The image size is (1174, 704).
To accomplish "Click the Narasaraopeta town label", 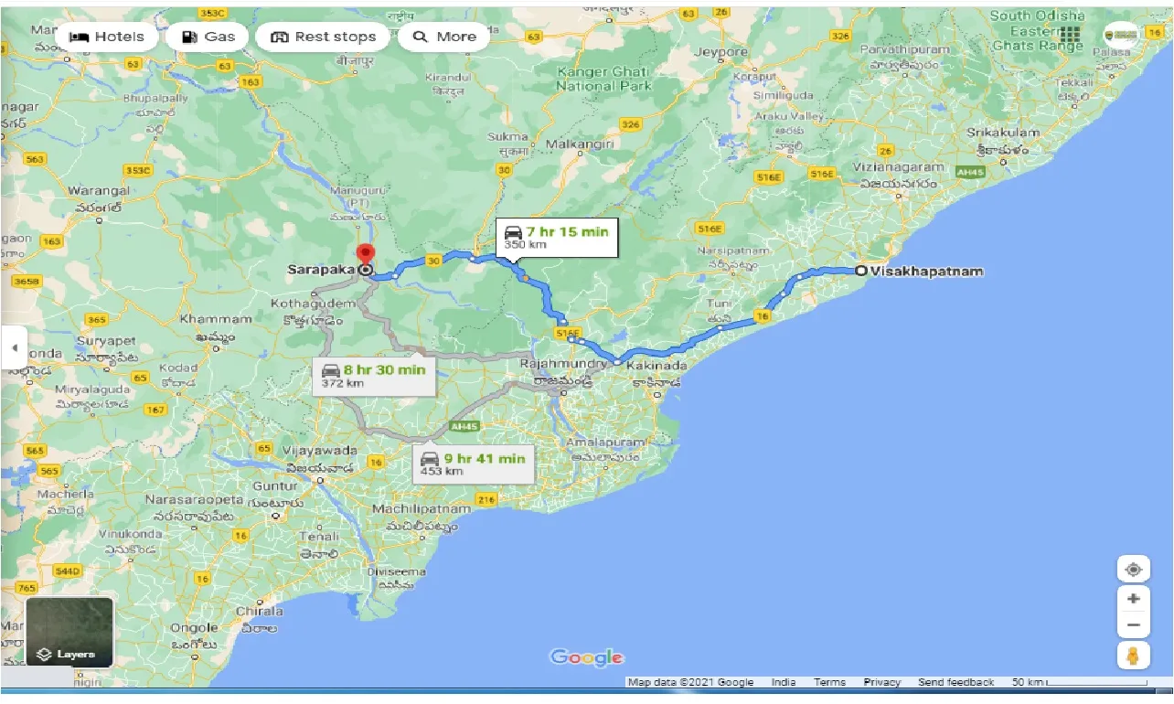I will point(194,501).
